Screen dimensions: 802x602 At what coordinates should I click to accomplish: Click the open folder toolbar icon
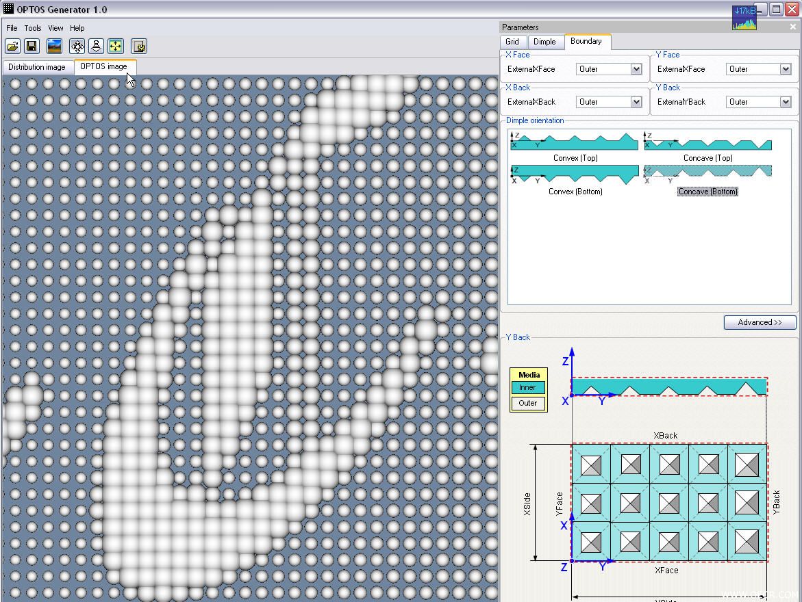pos(13,47)
